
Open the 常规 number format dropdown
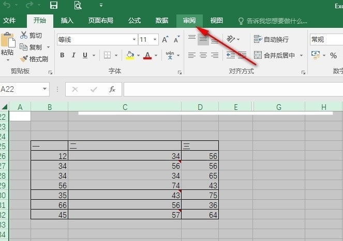click(x=326, y=40)
